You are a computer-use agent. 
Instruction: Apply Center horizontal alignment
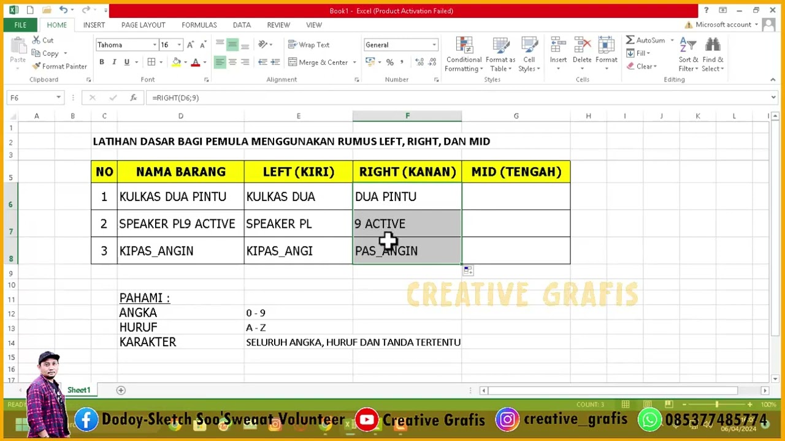[x=232, y=62]
